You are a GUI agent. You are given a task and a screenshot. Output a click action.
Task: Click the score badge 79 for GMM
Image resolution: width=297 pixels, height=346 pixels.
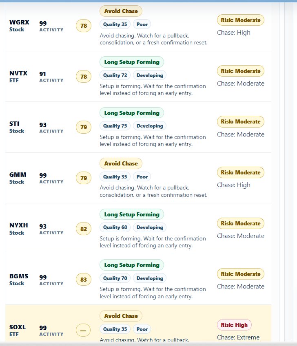click(x=84, y=178)
